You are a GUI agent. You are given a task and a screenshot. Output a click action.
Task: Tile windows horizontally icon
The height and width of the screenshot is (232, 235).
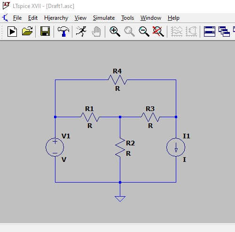pyautogui.click(x=210, y=32)
